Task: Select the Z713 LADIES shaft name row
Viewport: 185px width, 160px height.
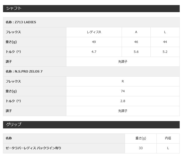Action: click(91, 22)
